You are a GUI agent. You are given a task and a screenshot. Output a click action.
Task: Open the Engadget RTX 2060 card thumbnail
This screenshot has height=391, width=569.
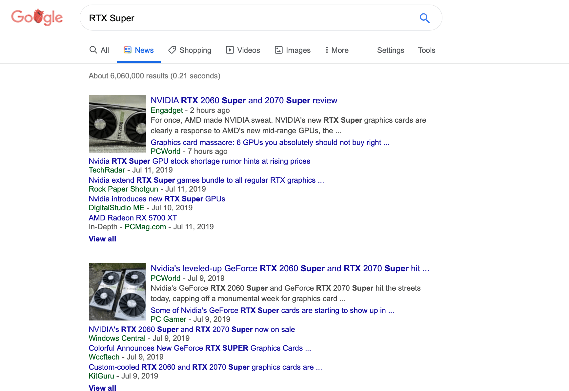(x=117, y=124)
